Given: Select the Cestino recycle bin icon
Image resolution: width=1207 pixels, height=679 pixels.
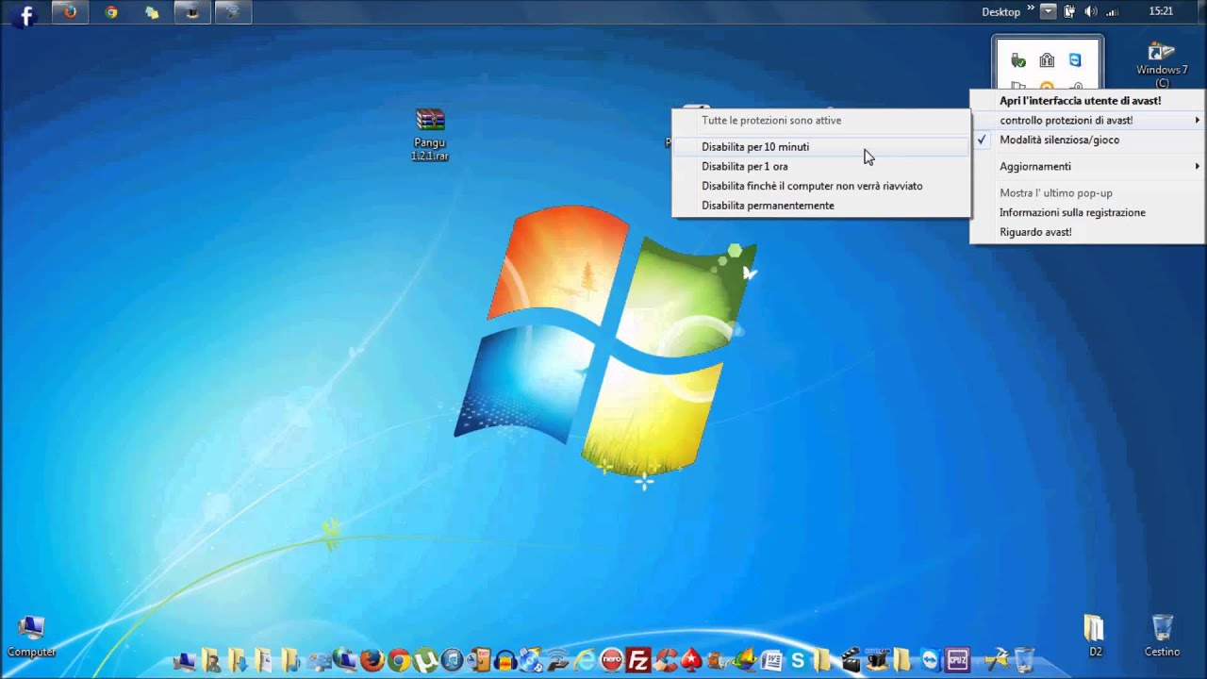Looking at the screenshot, I should coord(1163,636).
